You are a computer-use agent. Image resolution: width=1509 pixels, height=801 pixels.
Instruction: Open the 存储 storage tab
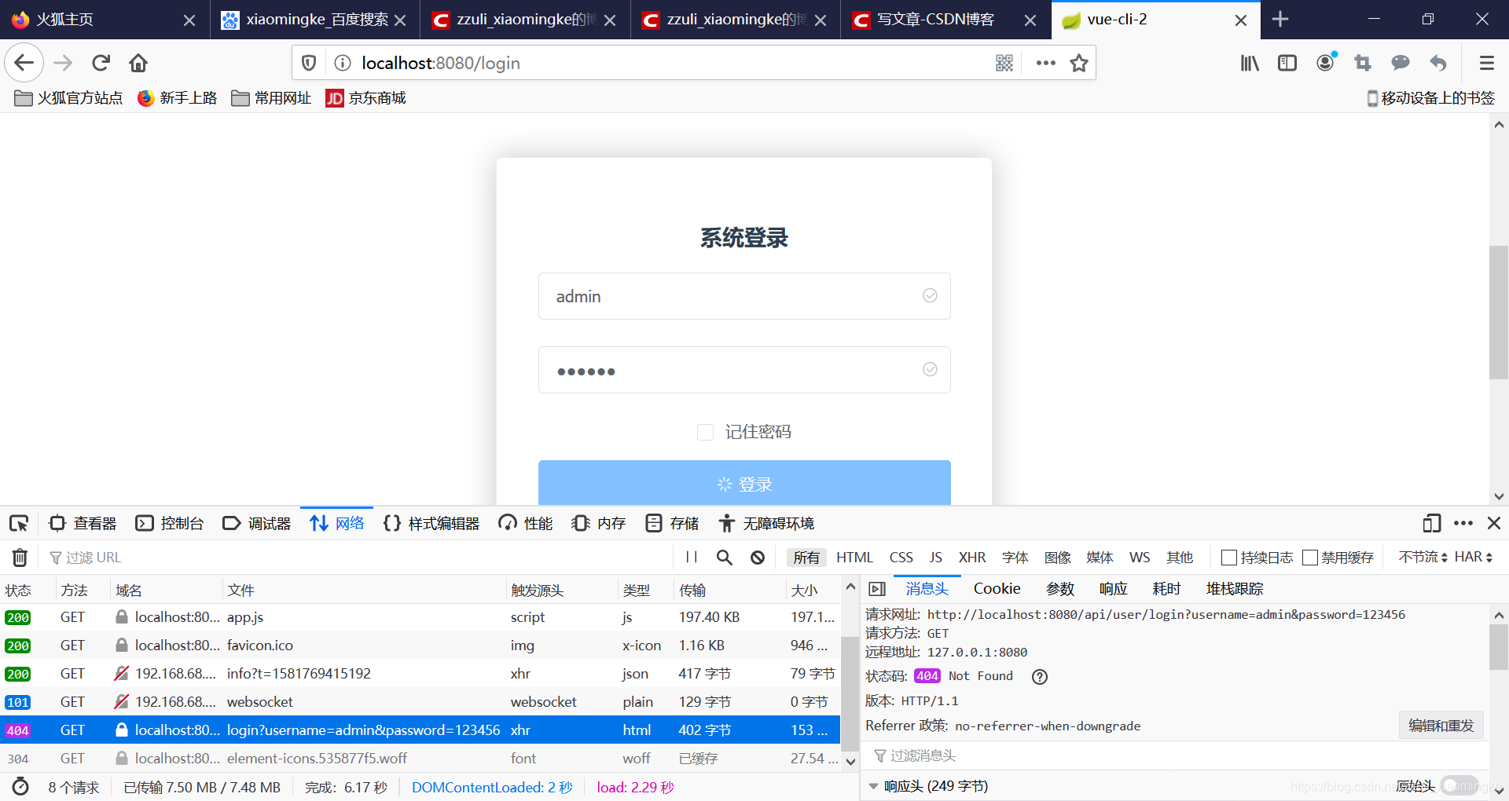point(672,523)
